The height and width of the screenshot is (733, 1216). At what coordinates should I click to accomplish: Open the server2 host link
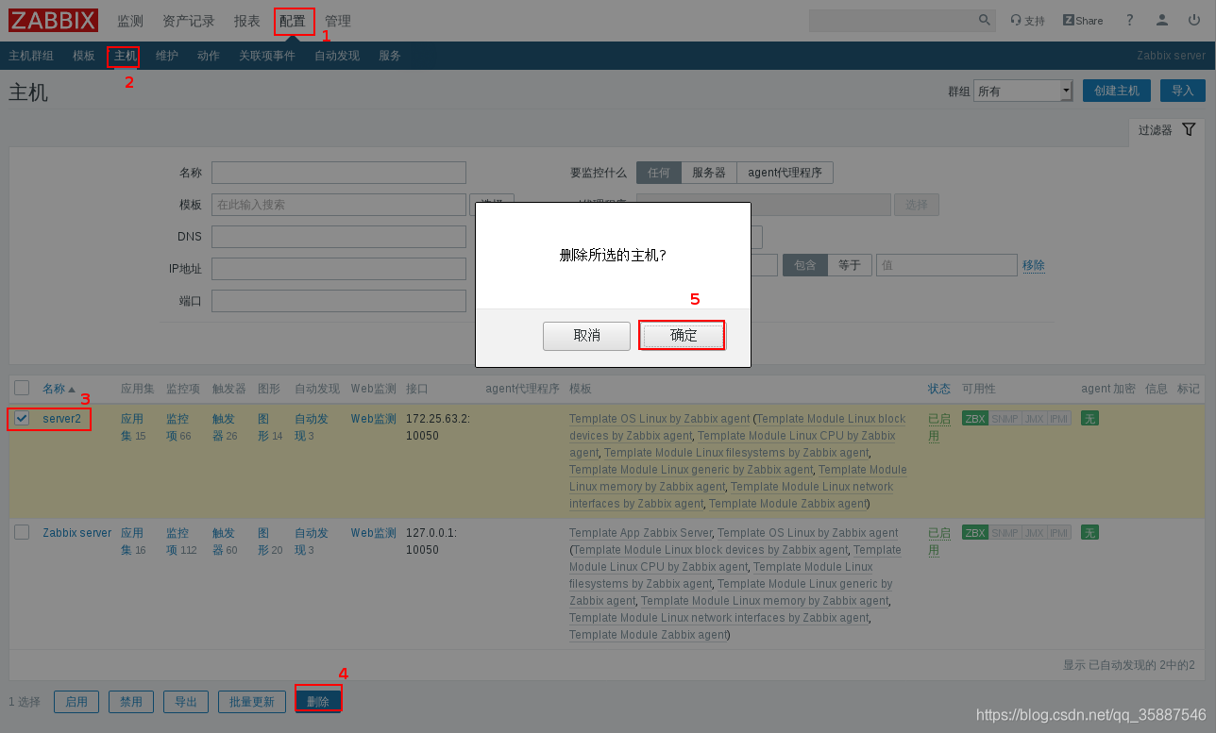pyautogui.click(x=61, y=419)
